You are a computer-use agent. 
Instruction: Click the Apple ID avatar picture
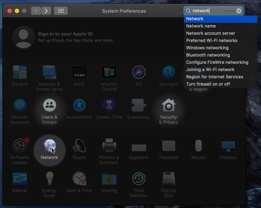coord(23,37)
